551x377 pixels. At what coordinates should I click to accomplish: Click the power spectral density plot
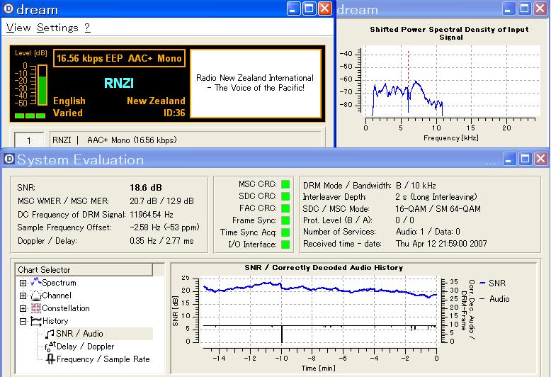[453, 81]
